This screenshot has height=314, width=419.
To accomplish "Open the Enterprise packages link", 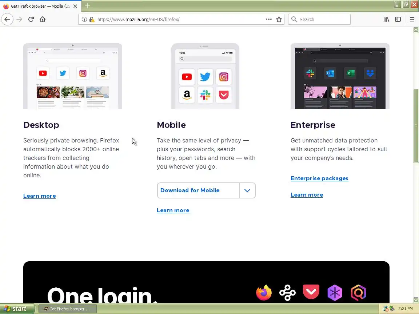I will pyautogui.click(x=319, y=178).
